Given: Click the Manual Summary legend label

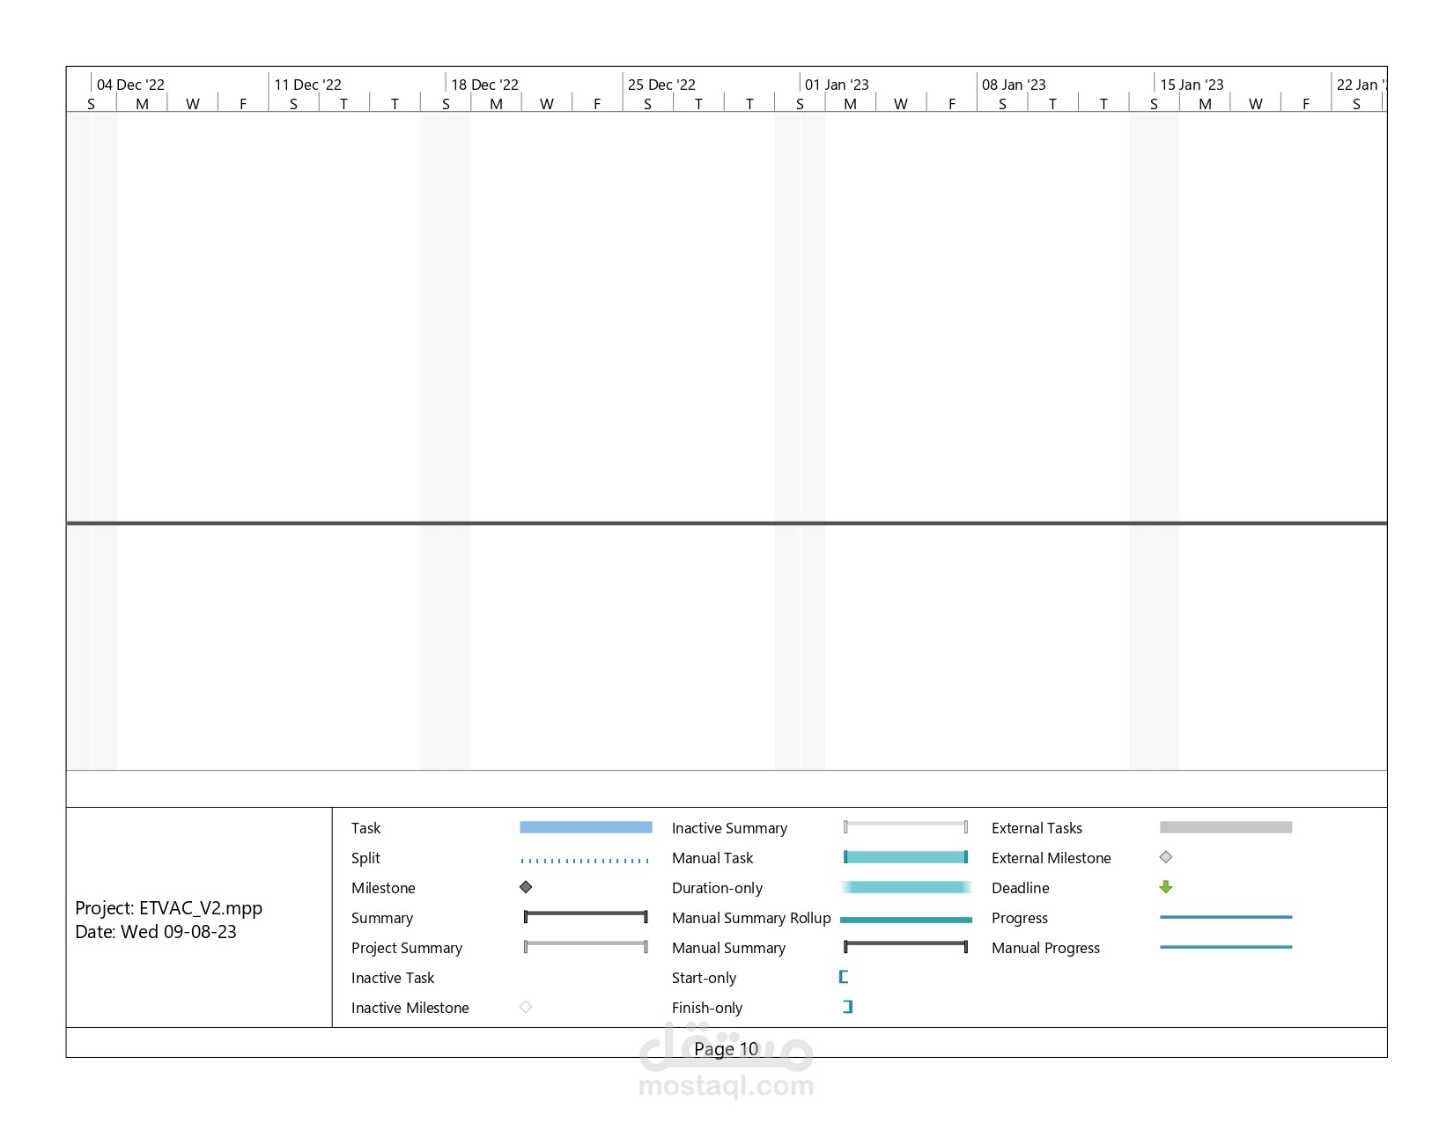Looking at the screenshot, I should tap(728, 948).
